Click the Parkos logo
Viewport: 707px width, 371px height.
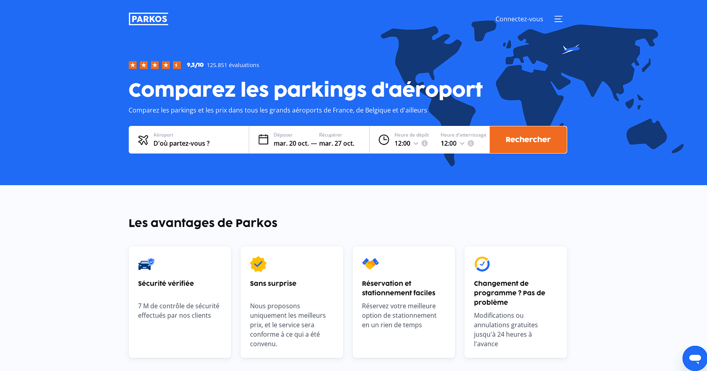(148, 19)
